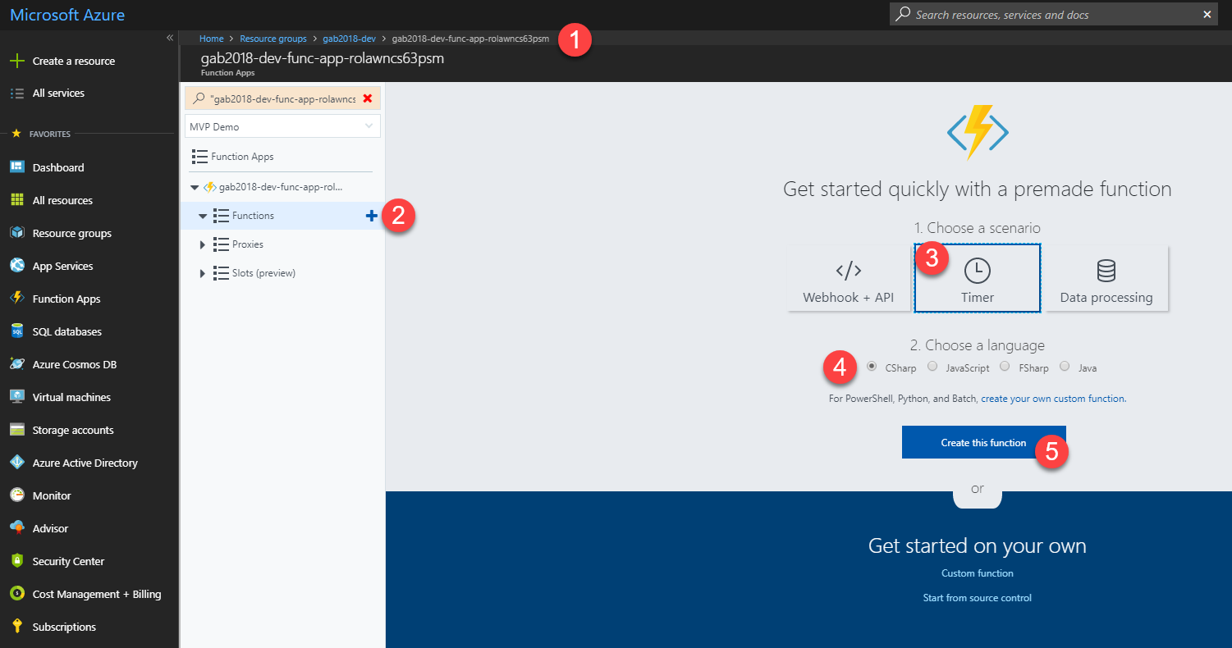Image resolution: width=1232 pixels, height=648 pixels.
Task: Select the Functions tree item label
Action: click(253, 216)
